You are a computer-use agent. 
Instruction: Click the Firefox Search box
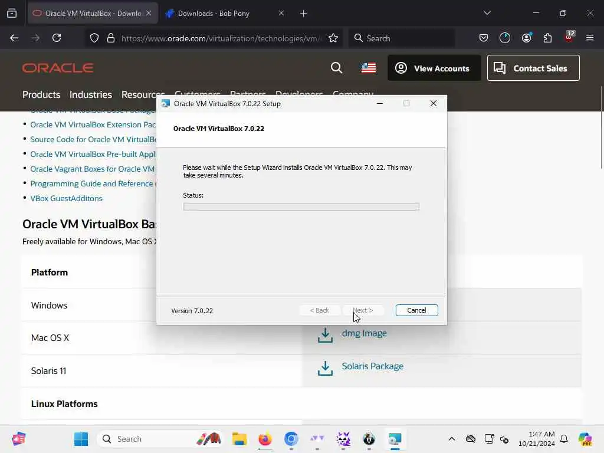tap(402, 38)
